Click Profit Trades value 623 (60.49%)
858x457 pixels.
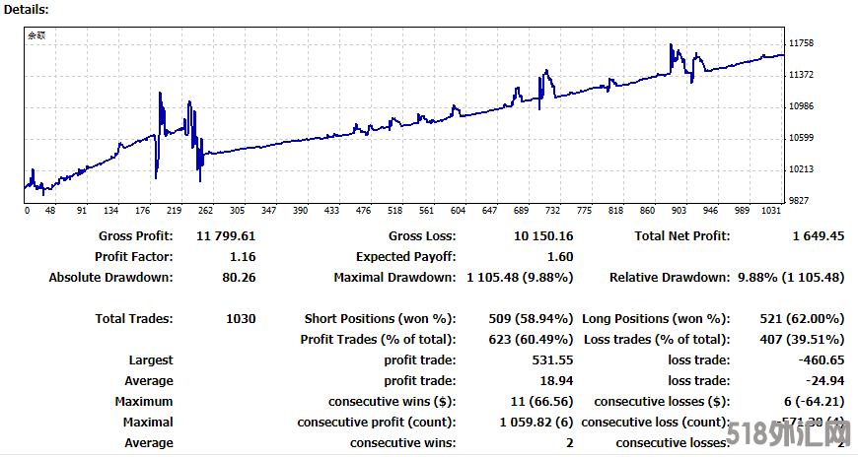pyautogui.click(x=531, y=340)
